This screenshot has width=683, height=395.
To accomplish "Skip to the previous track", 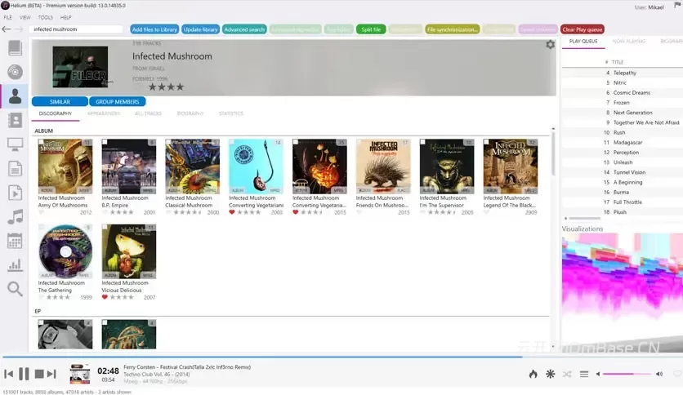I will pos(8,374).
